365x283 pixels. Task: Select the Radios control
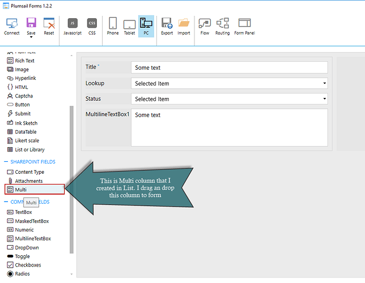point(18,274)
